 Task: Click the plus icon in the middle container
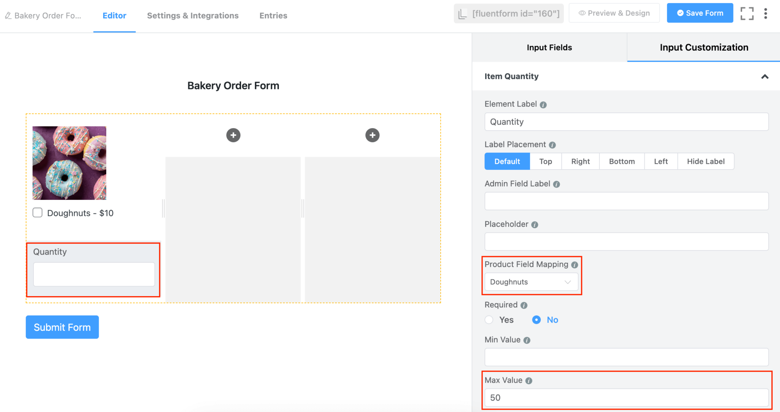(233, 135)
